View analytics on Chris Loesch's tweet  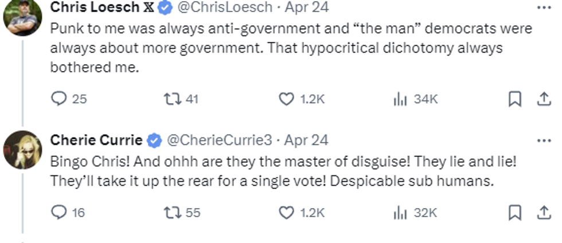(400, 99)
